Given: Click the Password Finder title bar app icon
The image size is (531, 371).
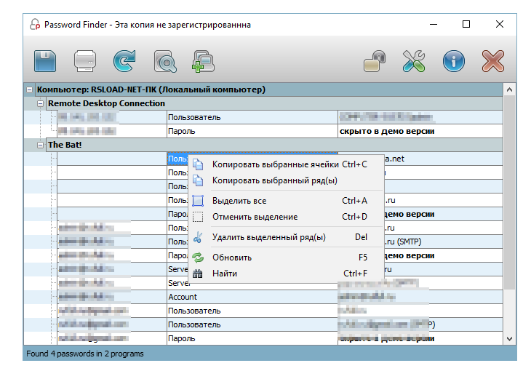Looking at the screenshot, I should point(35,25).
